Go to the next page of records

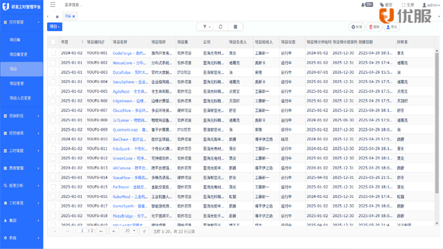click(x=101, y=231)
